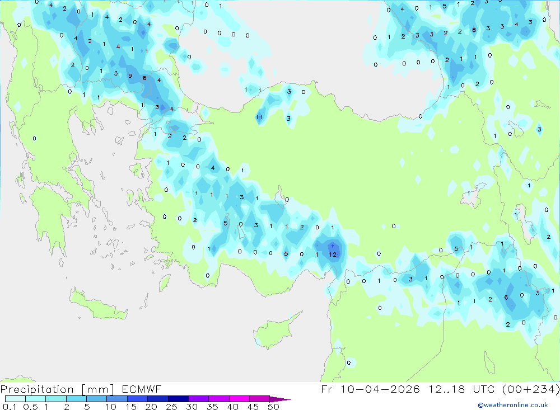The width and height of the screenshot is (560, 410).
Task: Pick the 10–15 mm legend color swatch
Action: point(117,399)
